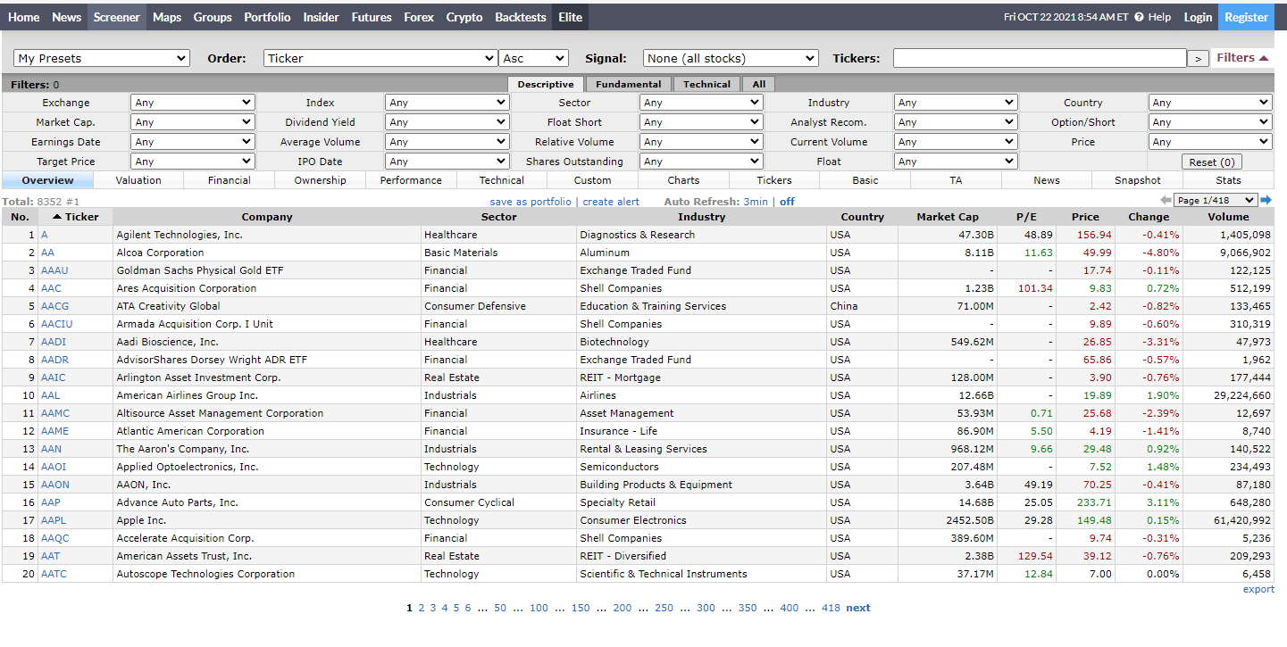Click 'REIT - Mortgage' industry cell

[x=701, y=377]
